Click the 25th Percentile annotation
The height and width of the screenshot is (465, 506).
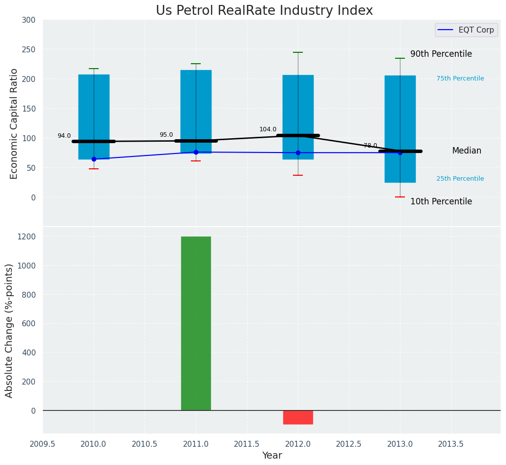click(x=460, y=179)
